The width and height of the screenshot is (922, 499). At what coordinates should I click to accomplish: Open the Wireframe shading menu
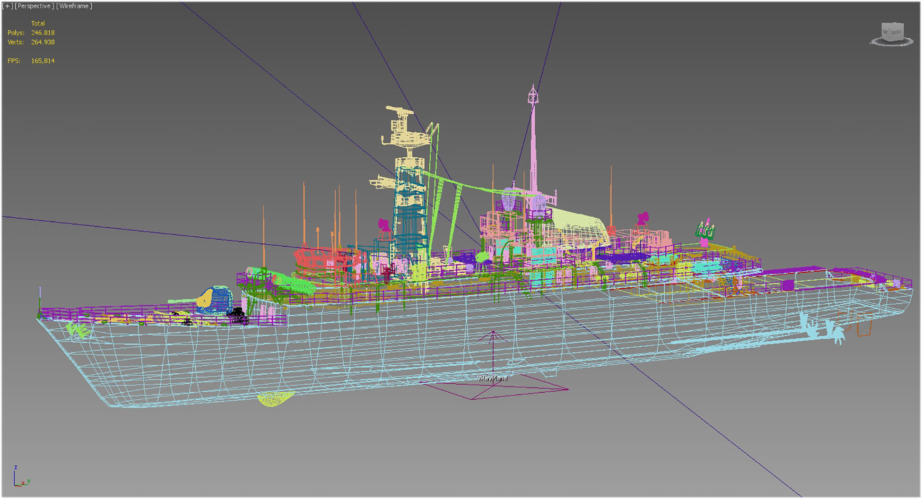74,6
